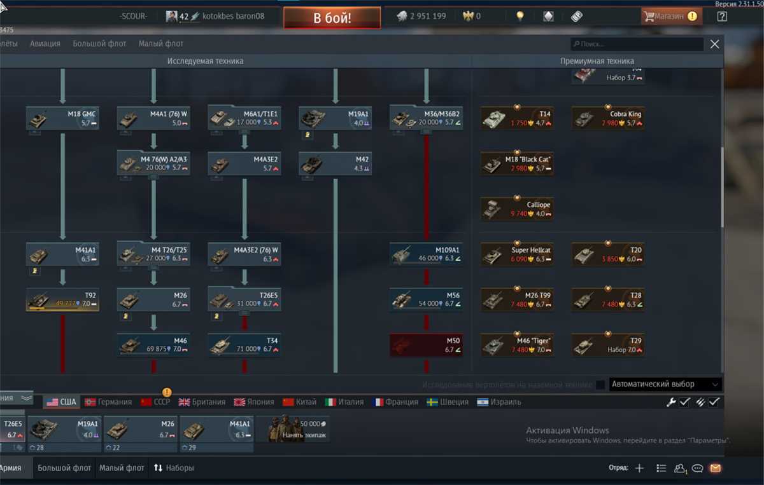Open the contacts friends icon
This screenshot has width=764, height=485.
click(x=680, y=468)
